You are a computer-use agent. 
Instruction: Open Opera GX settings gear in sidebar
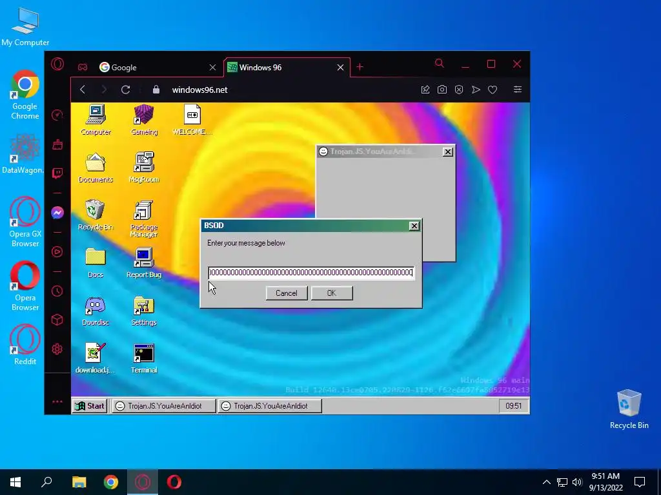pyautogui.click(x=57, y=349)
